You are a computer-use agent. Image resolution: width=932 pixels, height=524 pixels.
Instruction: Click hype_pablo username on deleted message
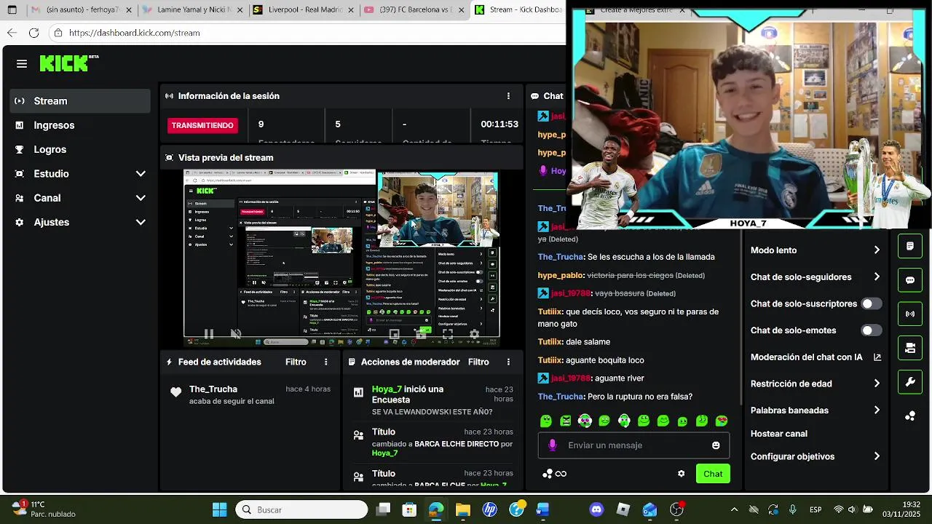coord(561,275)
